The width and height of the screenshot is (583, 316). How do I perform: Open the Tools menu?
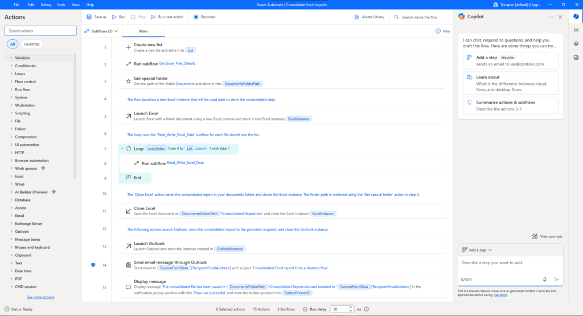(61, 5)
